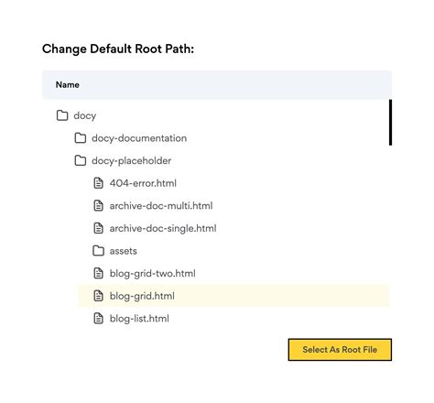
Task: Click the 404-error.html file icon
Action: (98, 183)
